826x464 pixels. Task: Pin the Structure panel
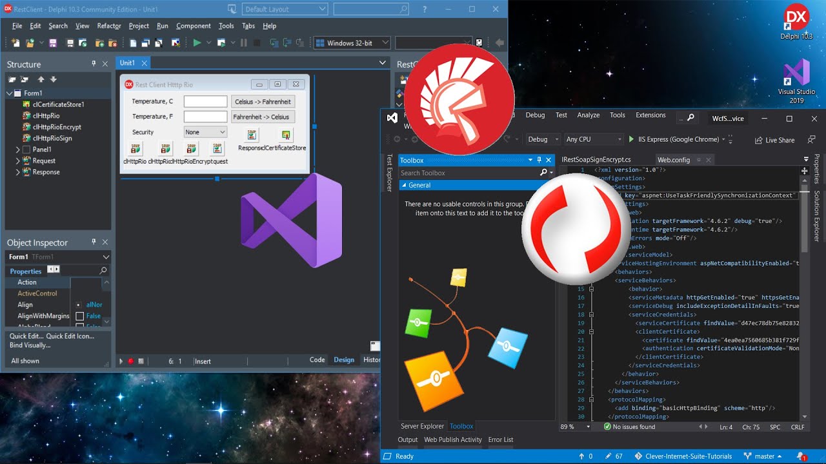click(94, 64)
